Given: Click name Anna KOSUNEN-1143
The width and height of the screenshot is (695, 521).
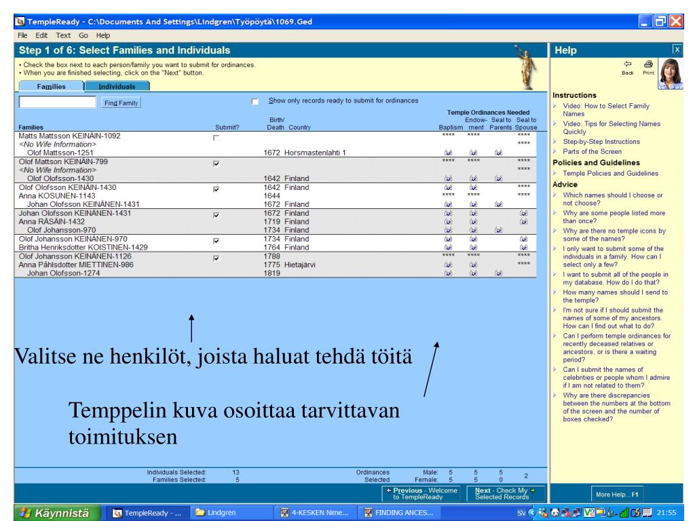Looking at the screenshot, I should click(x=57, y=196).
